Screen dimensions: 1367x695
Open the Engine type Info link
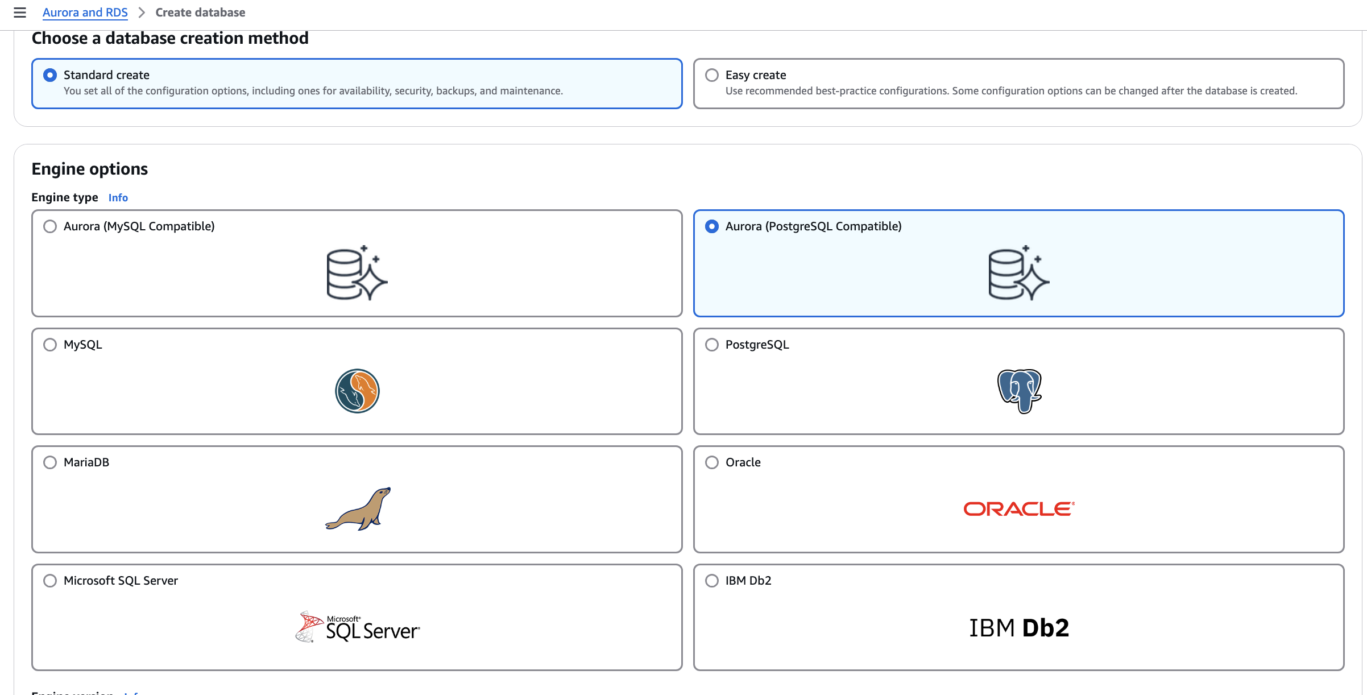(118, 198)
